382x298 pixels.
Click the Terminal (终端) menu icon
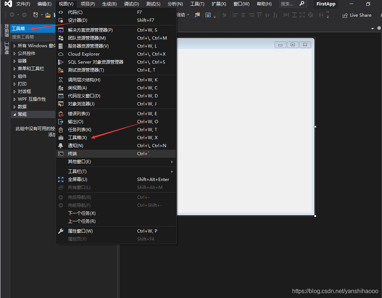point(61,153)
